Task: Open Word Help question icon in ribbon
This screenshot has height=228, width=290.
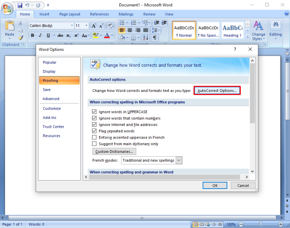Action: (286, 13)
